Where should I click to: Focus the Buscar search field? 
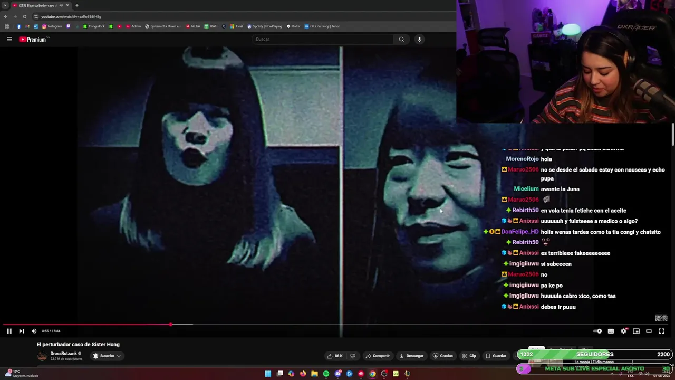tap(322, 39)
